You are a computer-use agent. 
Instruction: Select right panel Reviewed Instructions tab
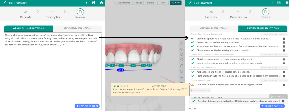(263, 28)
